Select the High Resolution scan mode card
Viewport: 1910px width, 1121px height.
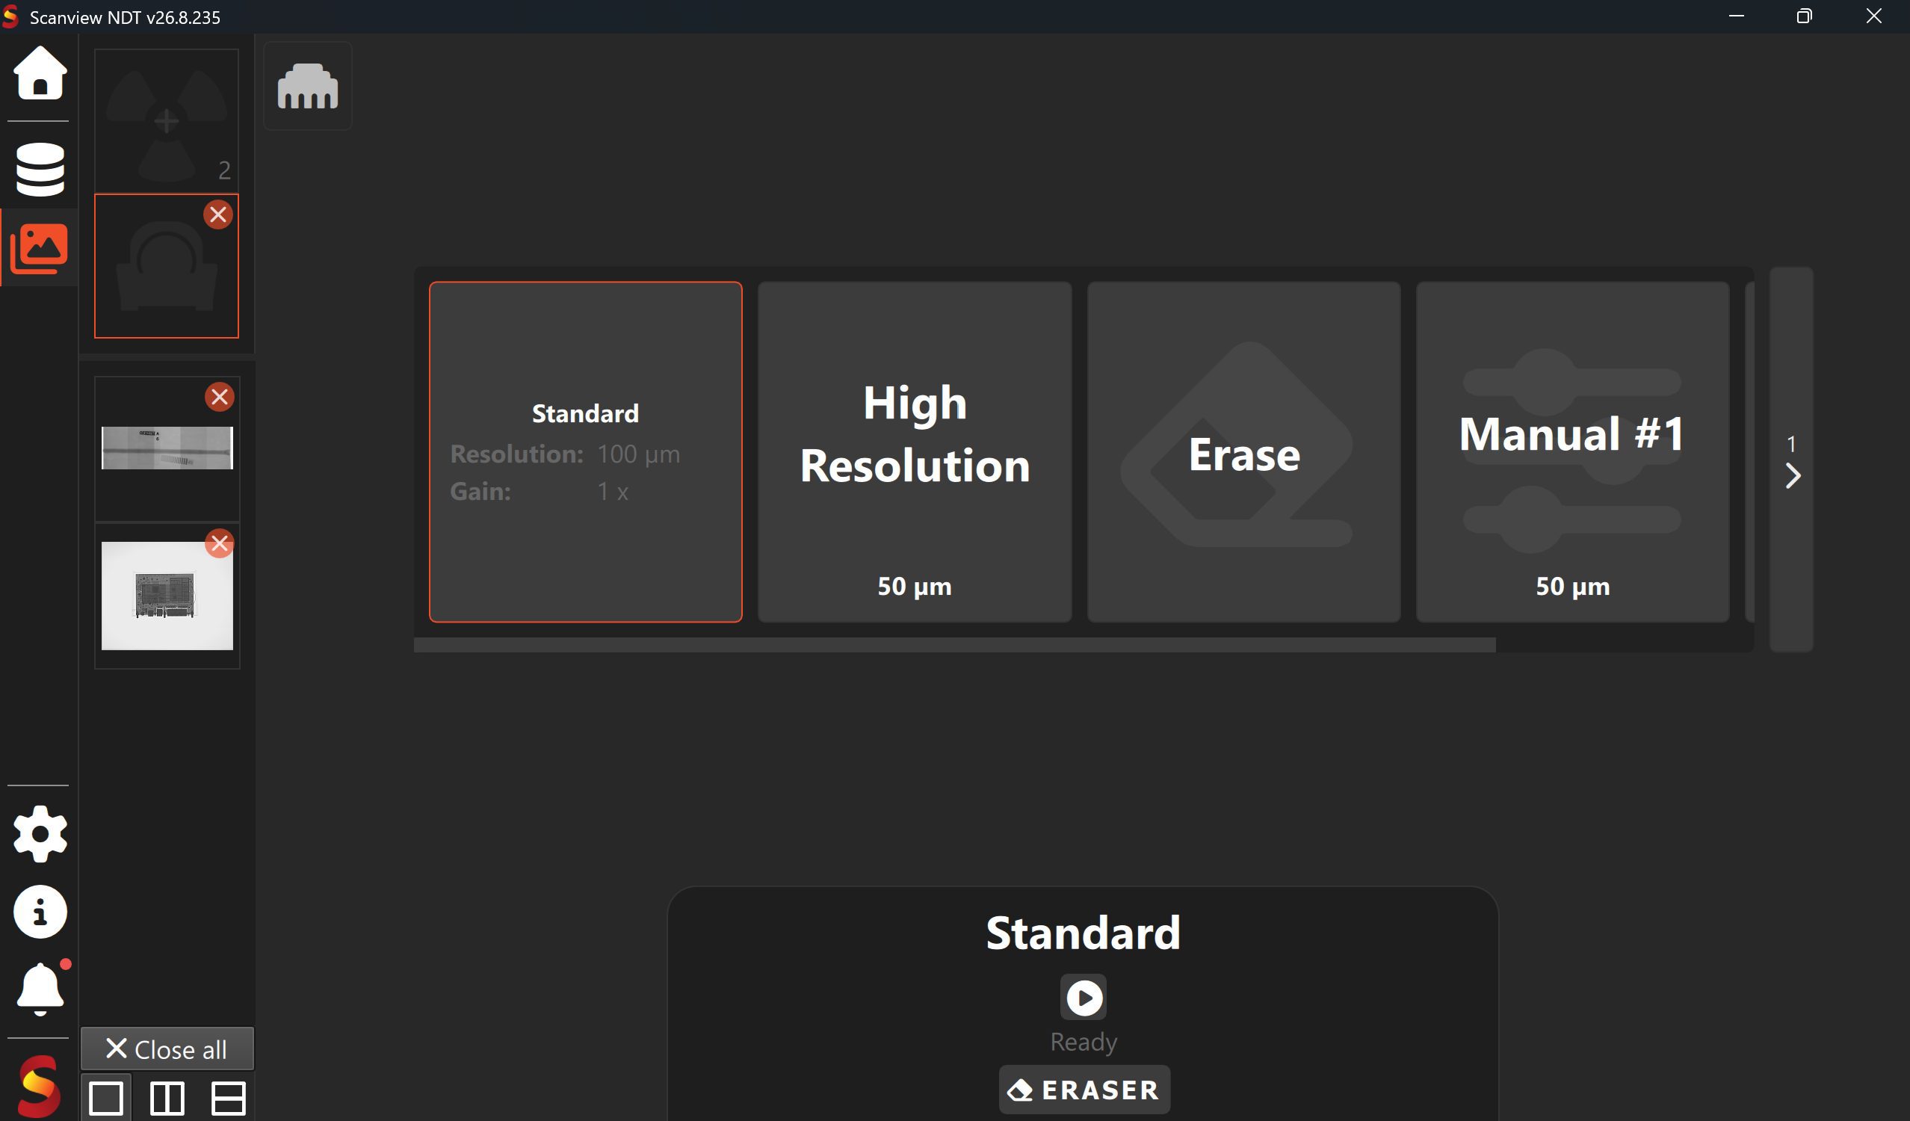point(915,451)
